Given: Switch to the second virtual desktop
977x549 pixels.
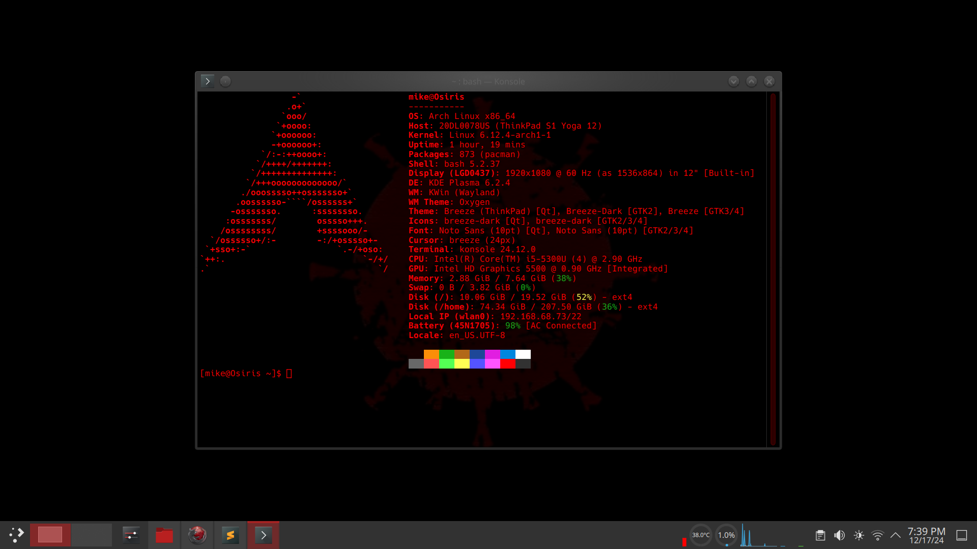Looking at the screenshot, I should pos(92,535).
